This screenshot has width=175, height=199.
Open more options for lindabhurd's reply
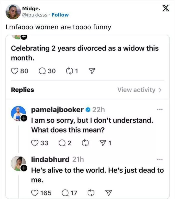(159, 159)
